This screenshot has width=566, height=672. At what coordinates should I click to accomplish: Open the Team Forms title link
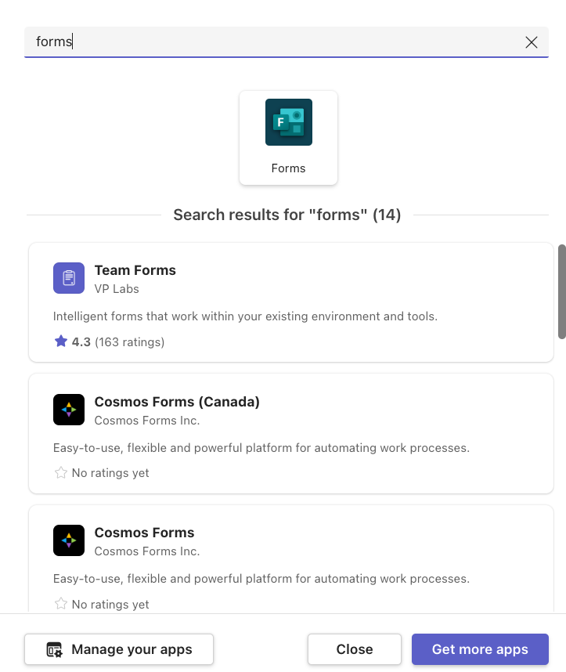pyautogui.click(x=135, y=270)
